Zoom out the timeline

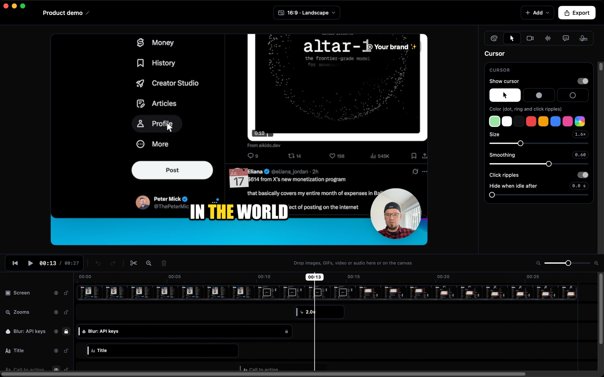538,263
